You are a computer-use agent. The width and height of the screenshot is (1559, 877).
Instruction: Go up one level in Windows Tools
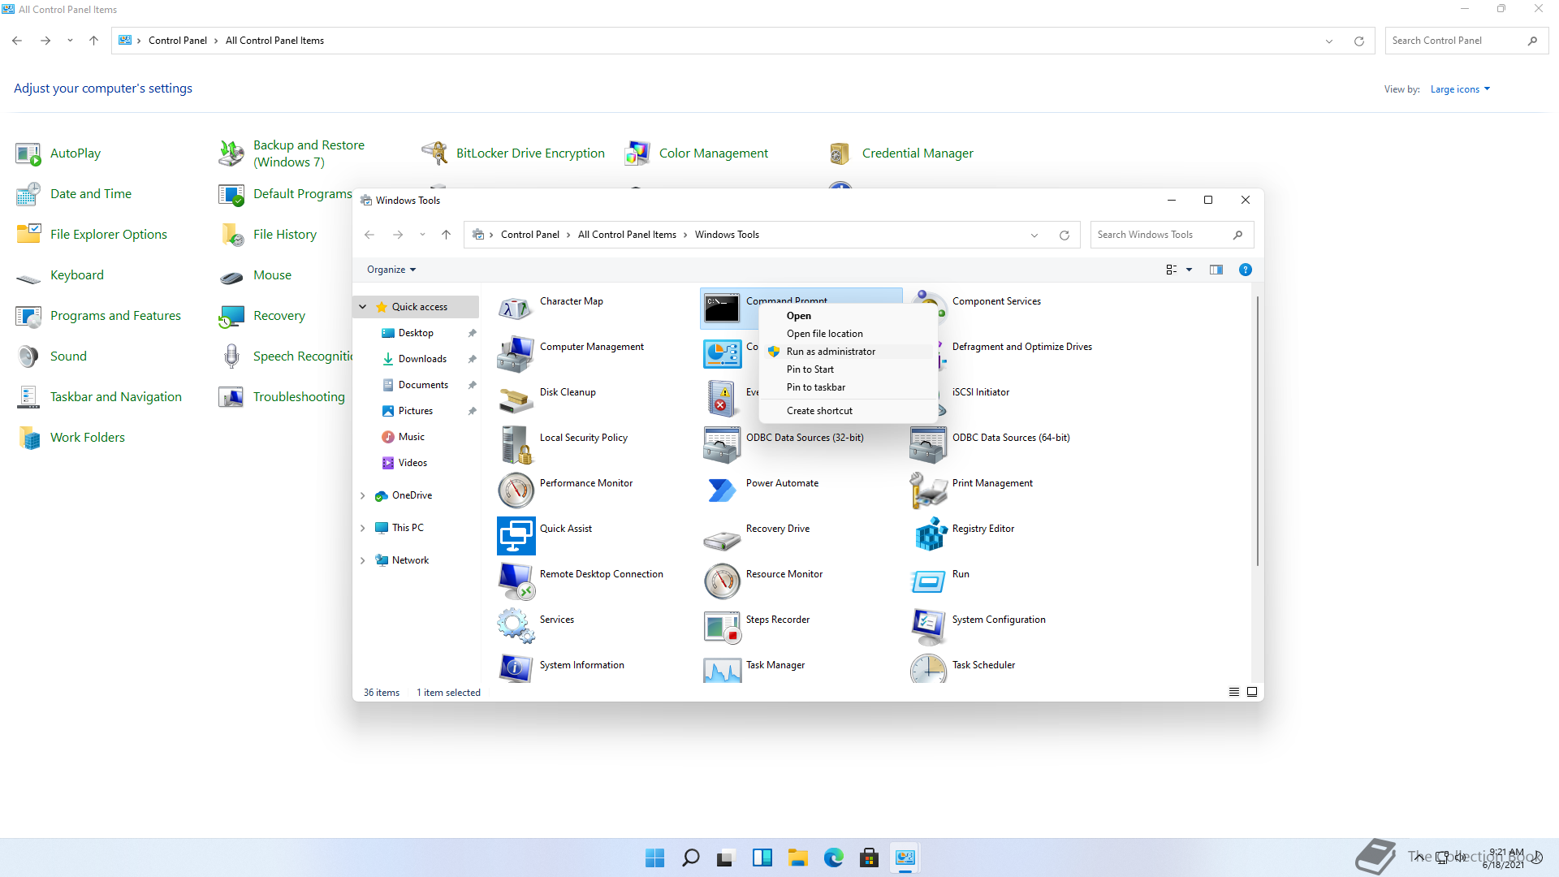[x=446, y=235]
